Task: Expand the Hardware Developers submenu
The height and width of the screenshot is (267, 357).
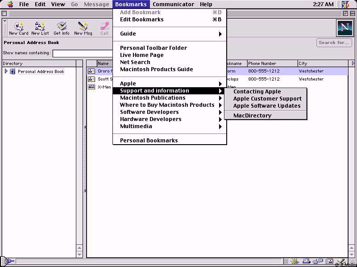Action: (x=170, y=119)
